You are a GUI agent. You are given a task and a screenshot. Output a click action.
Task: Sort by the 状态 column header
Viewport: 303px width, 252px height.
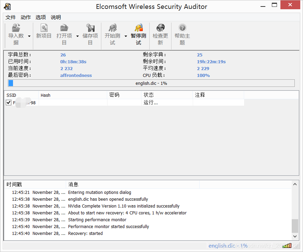point(167,95)
